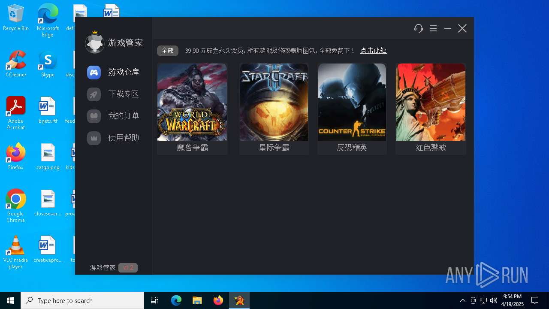Image resolution: width=549 pixels, height=309 pixels.
Task: Launch Firefox from the taskbar
Action: (x=218, y=300)
